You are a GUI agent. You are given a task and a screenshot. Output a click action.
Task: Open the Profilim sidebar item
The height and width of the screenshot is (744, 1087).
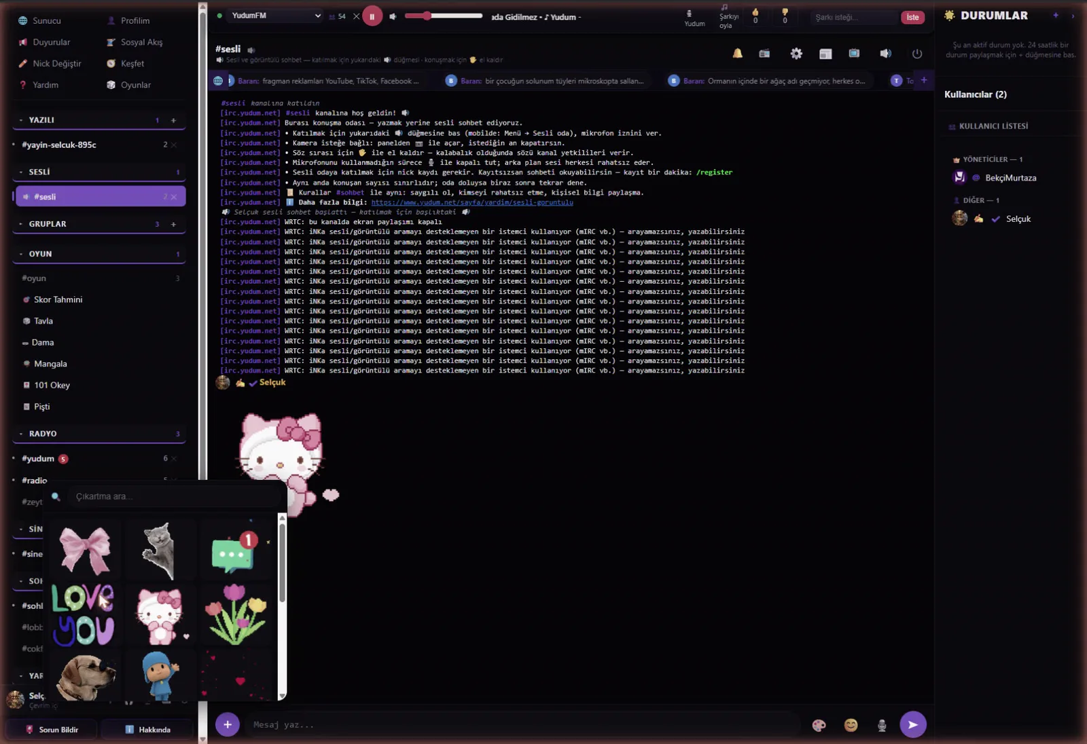[x=135, y=20]
